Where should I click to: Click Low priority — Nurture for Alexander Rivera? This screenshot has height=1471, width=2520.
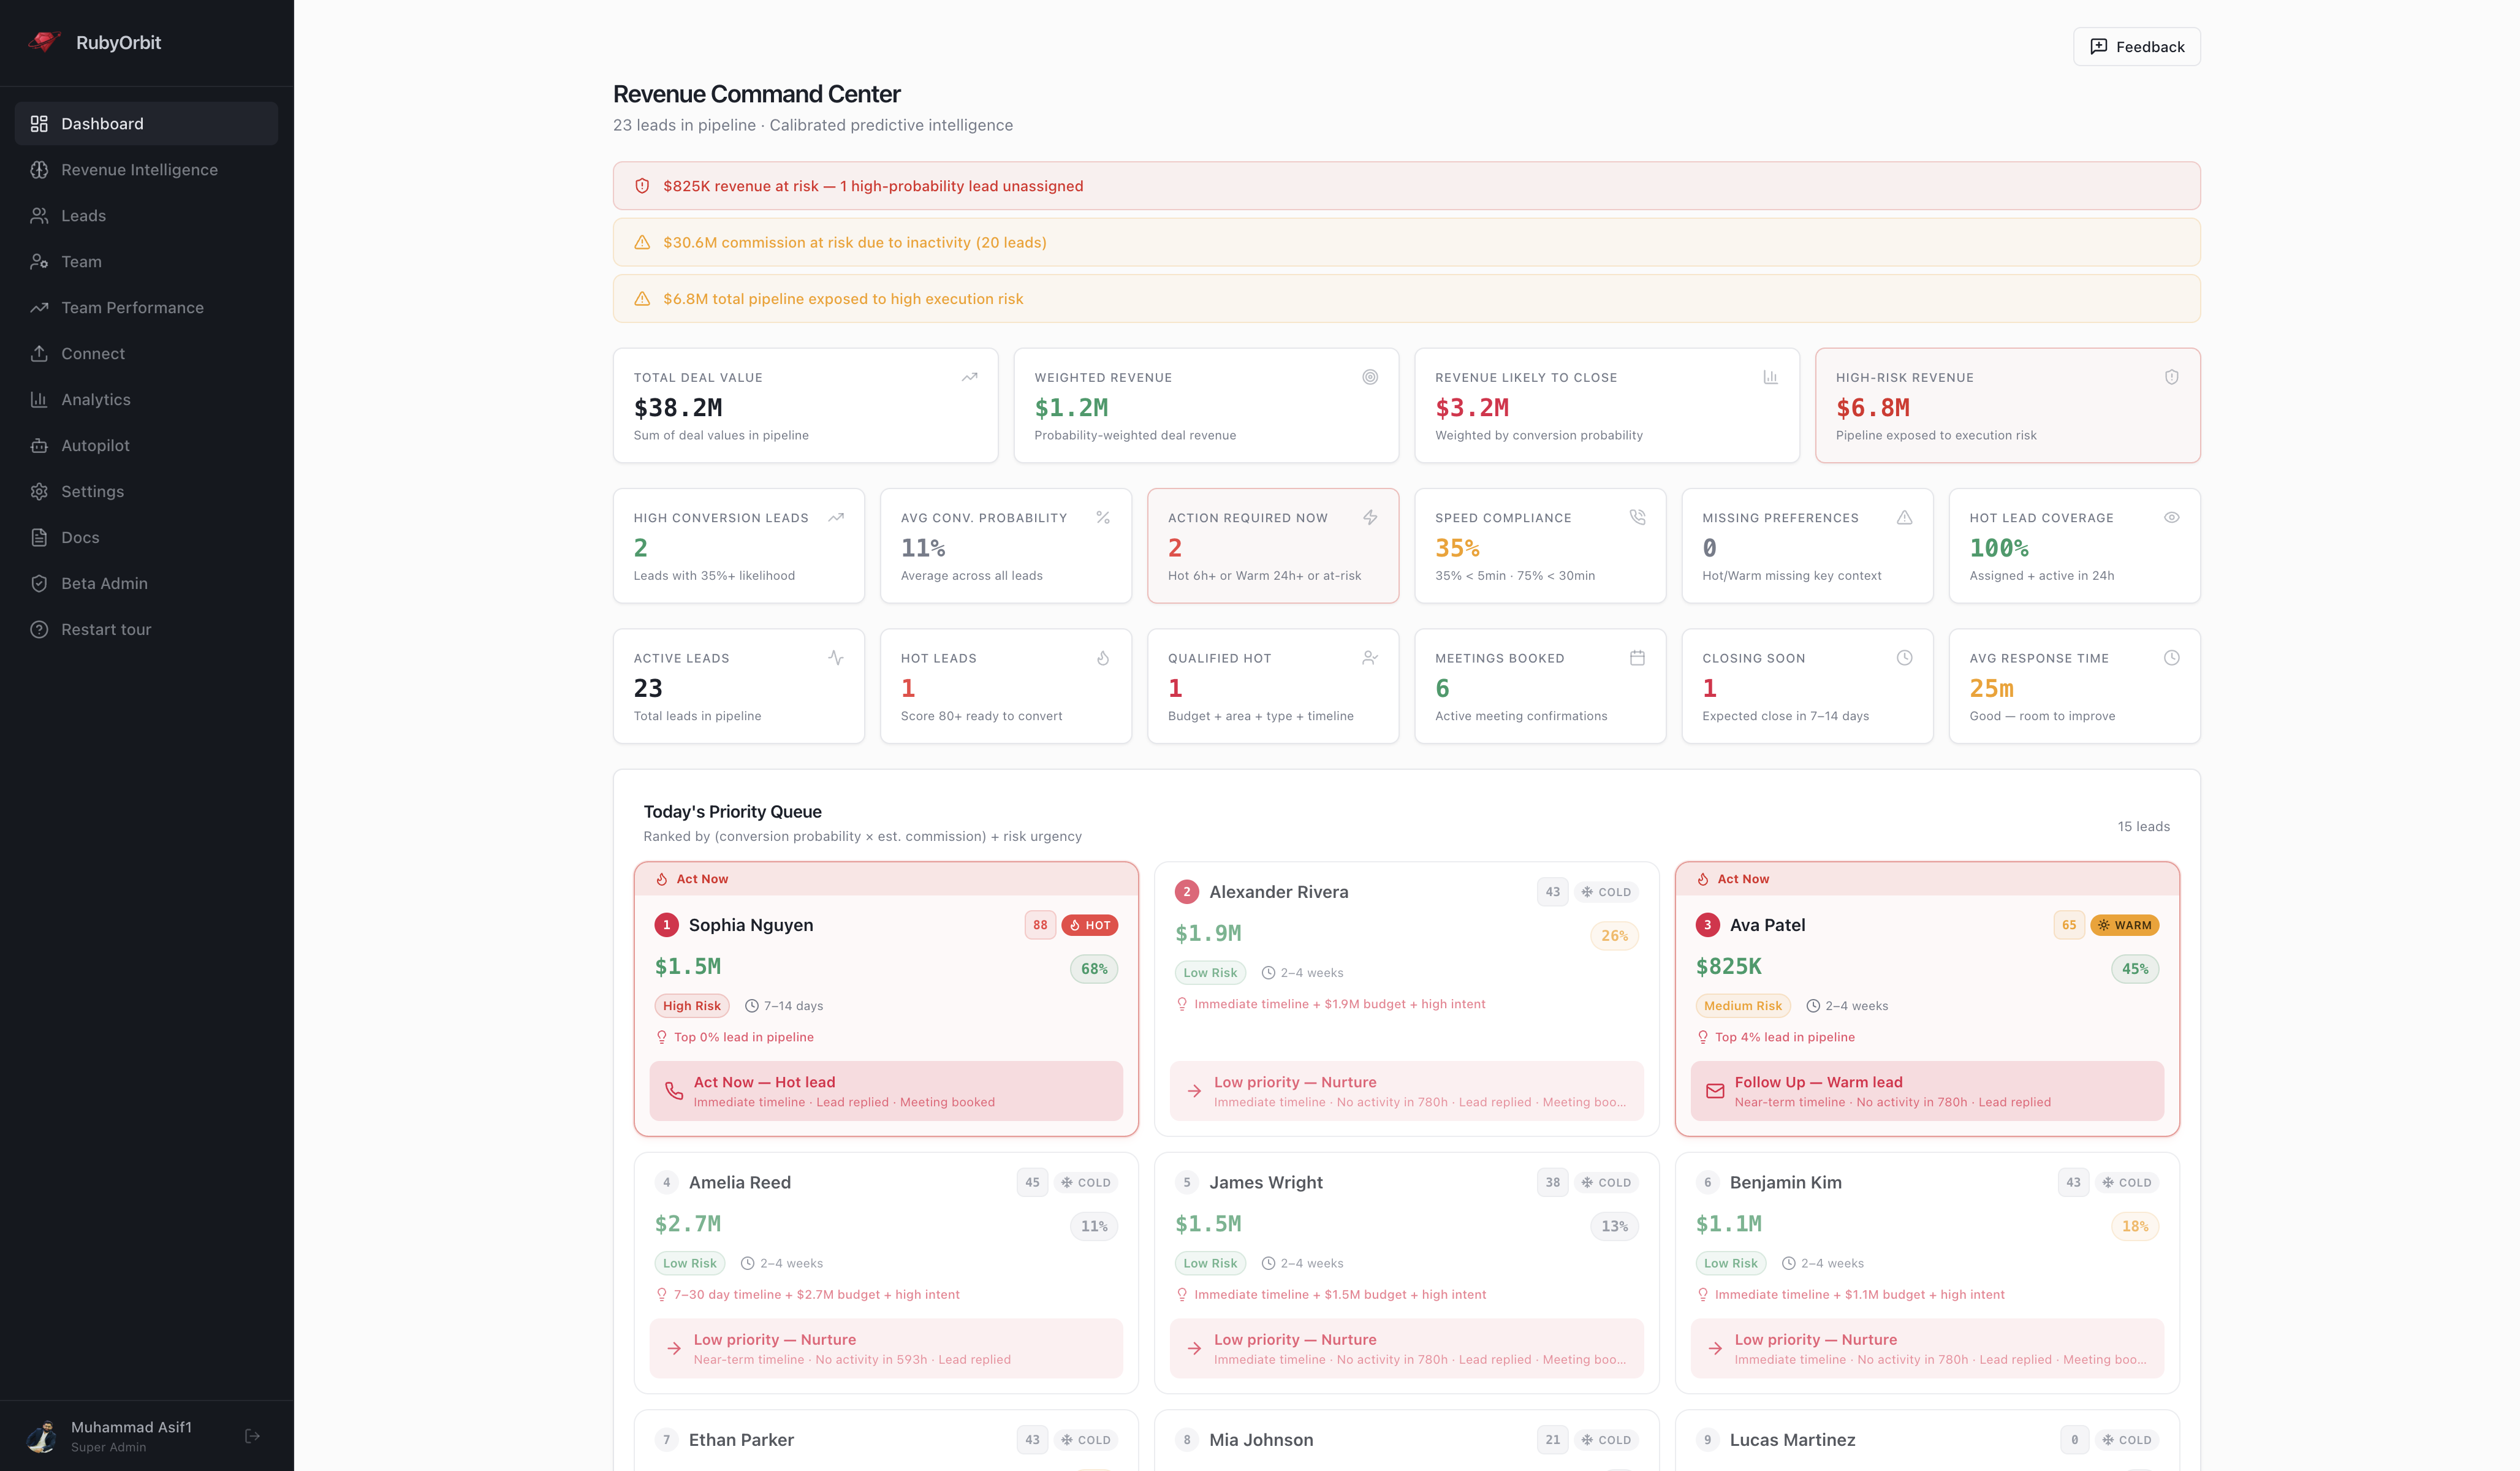(1406, 1091)
